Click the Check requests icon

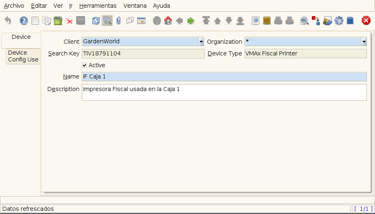click(327, 21)
